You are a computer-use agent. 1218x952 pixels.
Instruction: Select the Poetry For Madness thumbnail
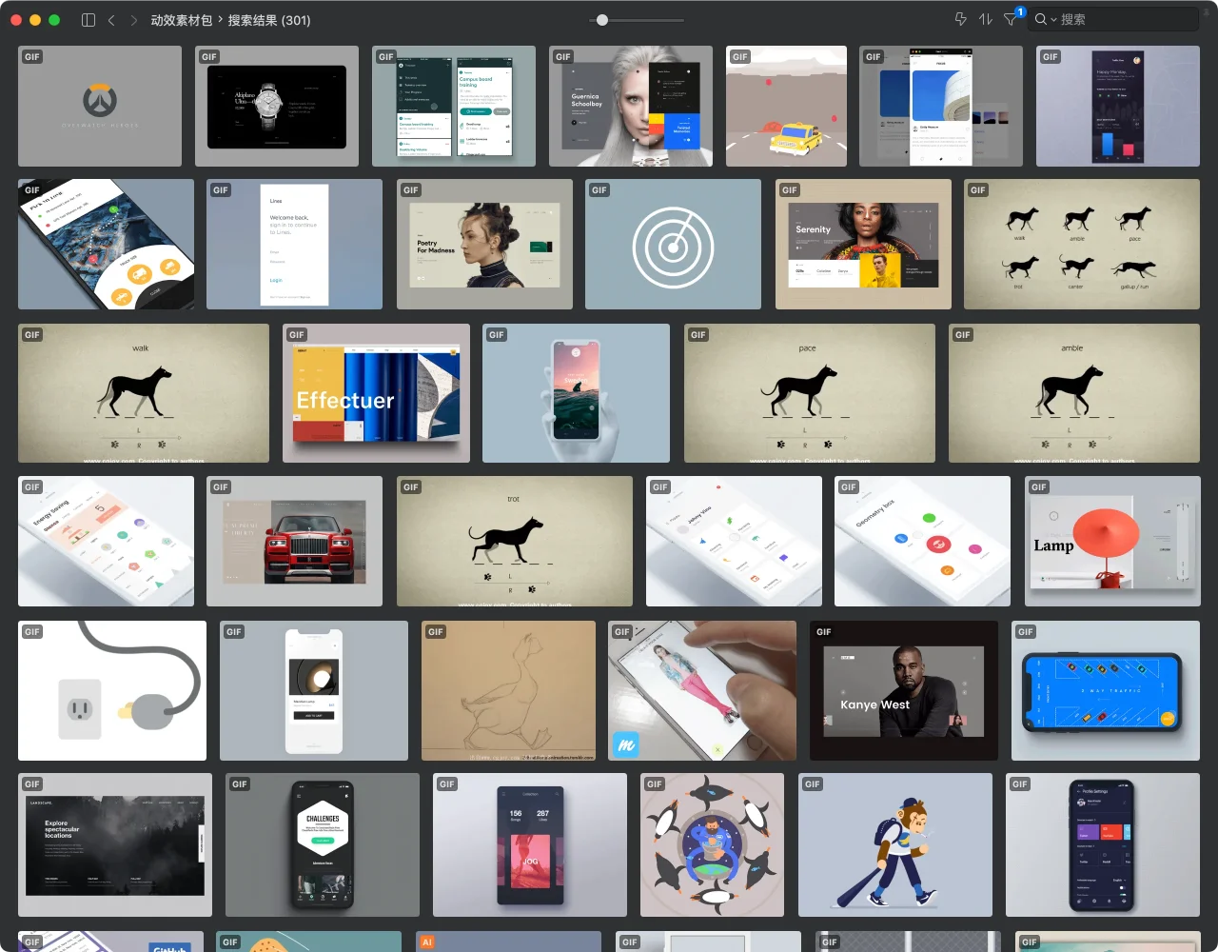pos(484,245)
